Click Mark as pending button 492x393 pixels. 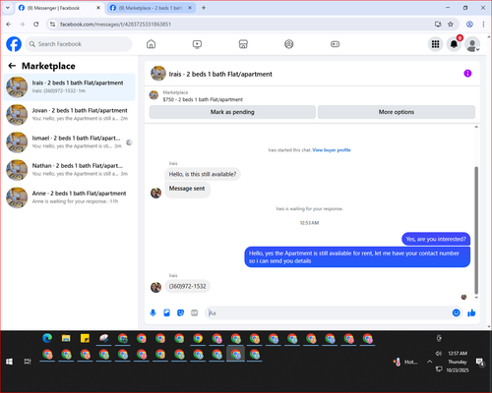click(x=232, y=112)
